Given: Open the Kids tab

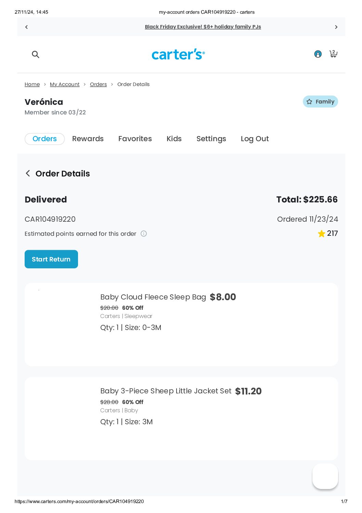Looking at the screenshot, I should 174,139.
